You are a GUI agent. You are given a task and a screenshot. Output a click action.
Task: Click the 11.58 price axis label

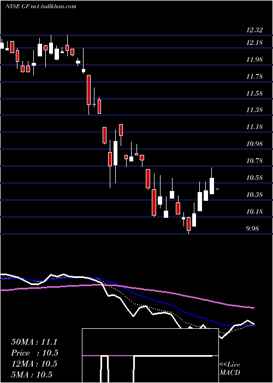click(254, 94)
